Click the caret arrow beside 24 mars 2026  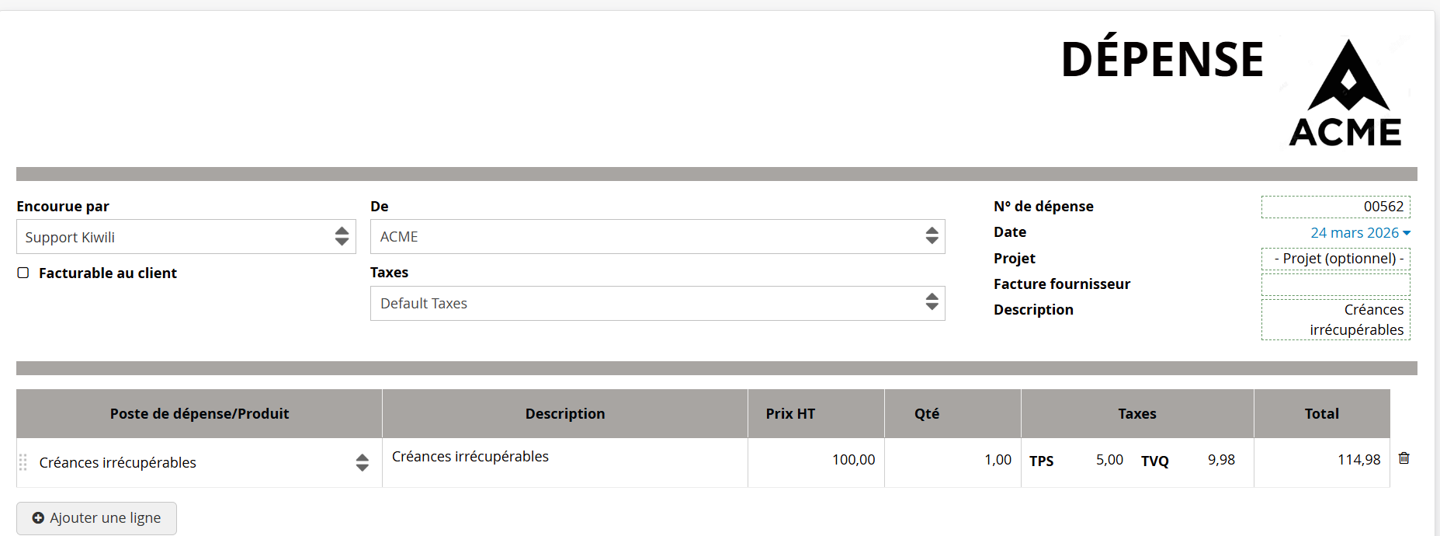(x=1407, y=233)
